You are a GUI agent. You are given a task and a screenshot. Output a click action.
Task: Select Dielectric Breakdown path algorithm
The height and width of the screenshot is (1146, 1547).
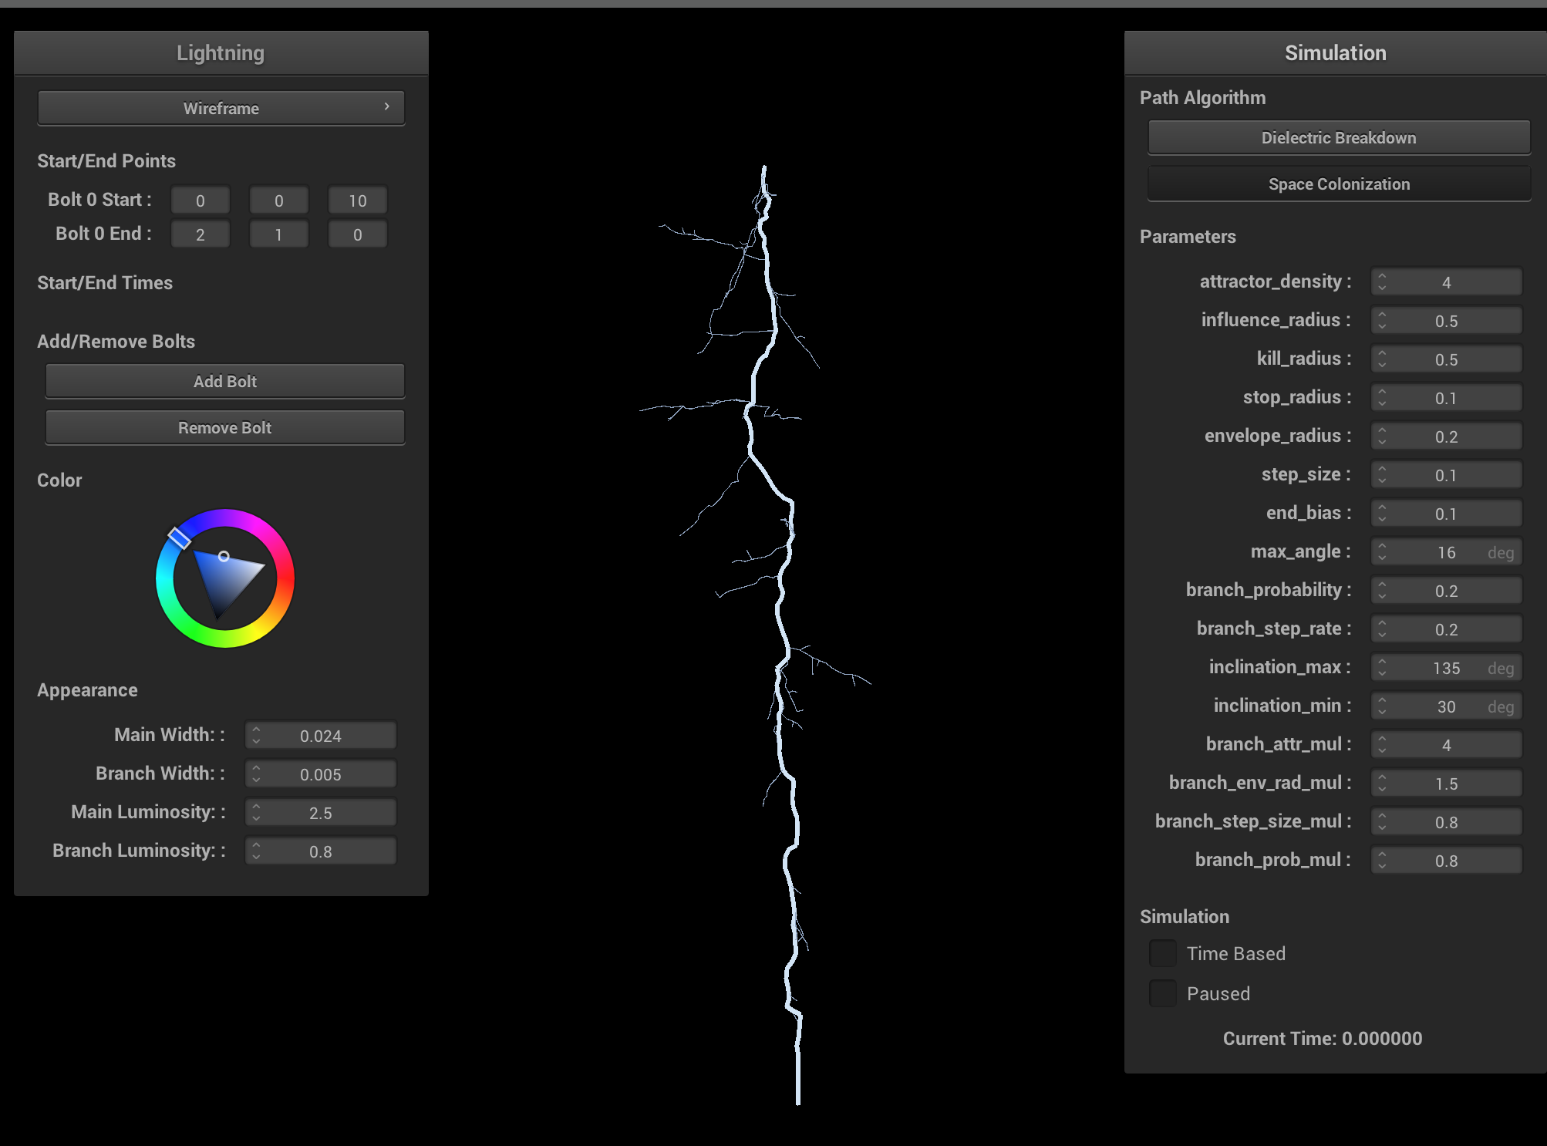click(1338, 138)
